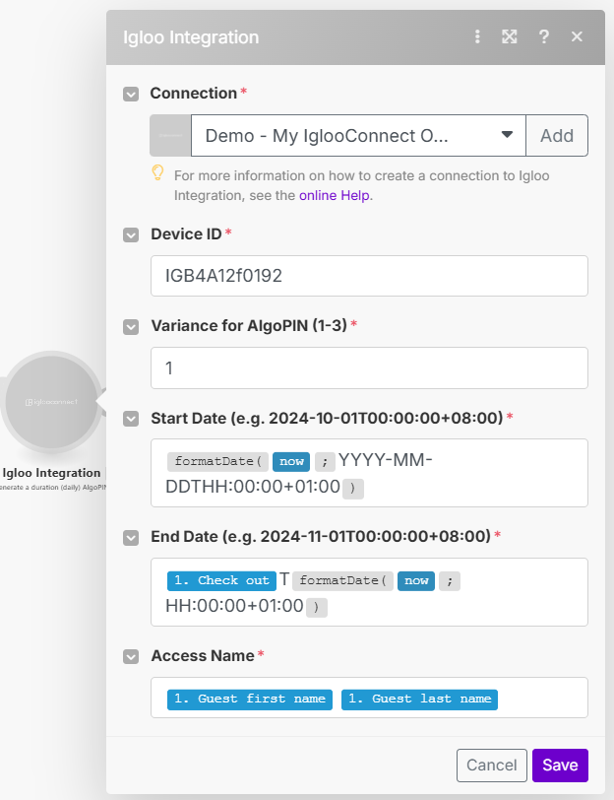Expand the Igloo Integration dialog to fullscreen
This screenshot has width=614, height=800.
tap(509, 36)
